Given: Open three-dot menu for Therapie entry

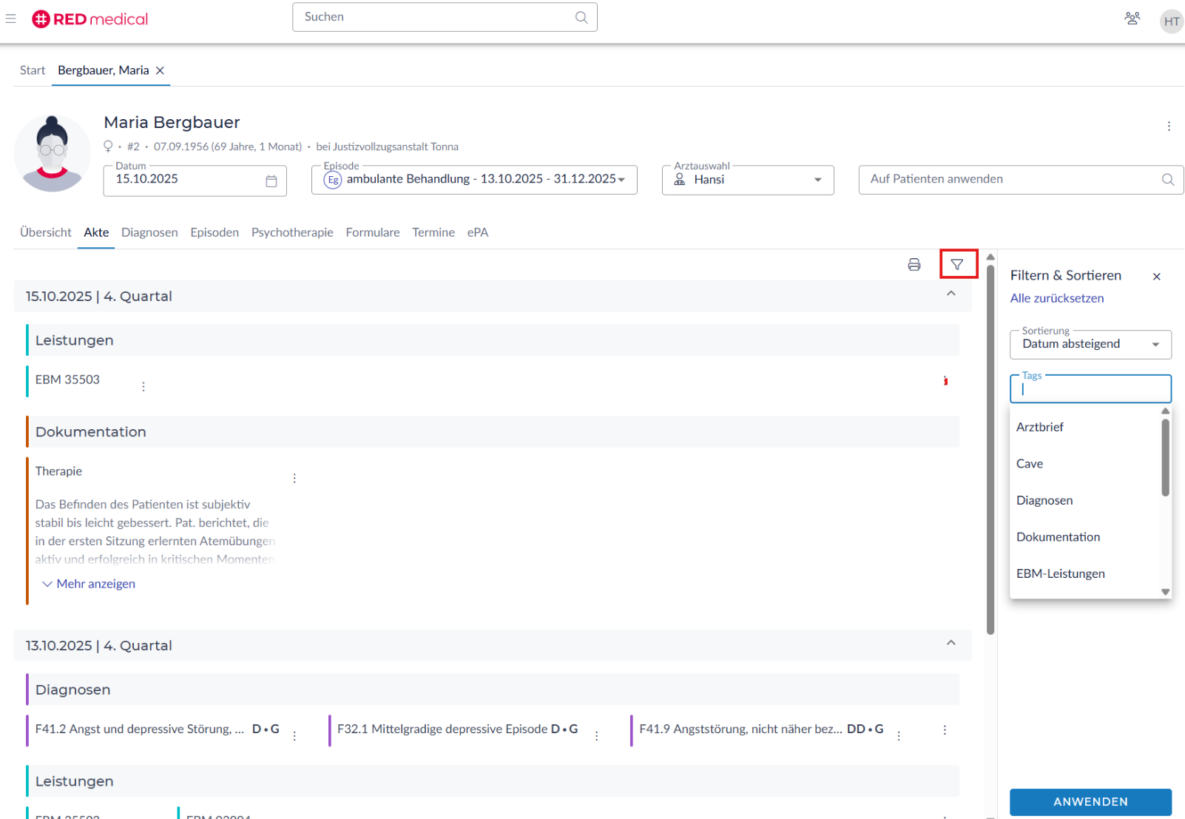Looking at the screenshot, I should pos(294,478).
